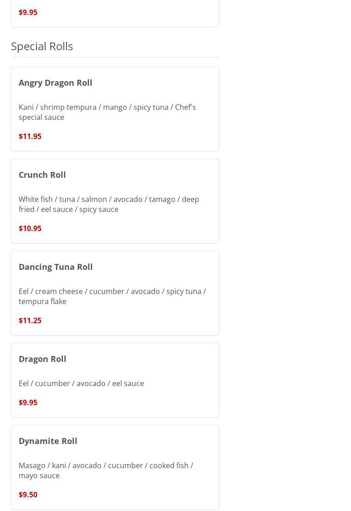This screenshot has height=511, width=351.
Task: Select the $11.25 price label
Action: pos(30,320)
